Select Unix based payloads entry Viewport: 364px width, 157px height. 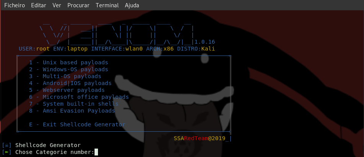69,62
